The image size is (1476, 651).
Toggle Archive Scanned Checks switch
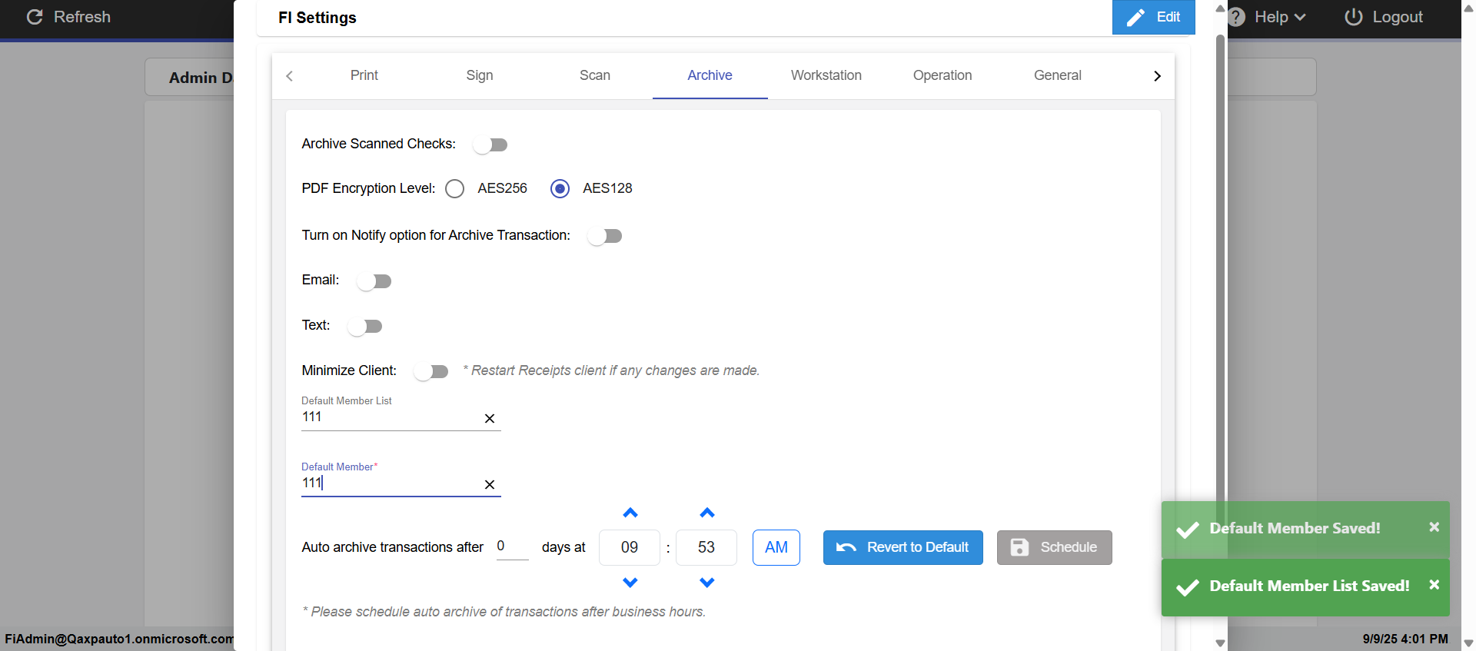coord(490,144)
